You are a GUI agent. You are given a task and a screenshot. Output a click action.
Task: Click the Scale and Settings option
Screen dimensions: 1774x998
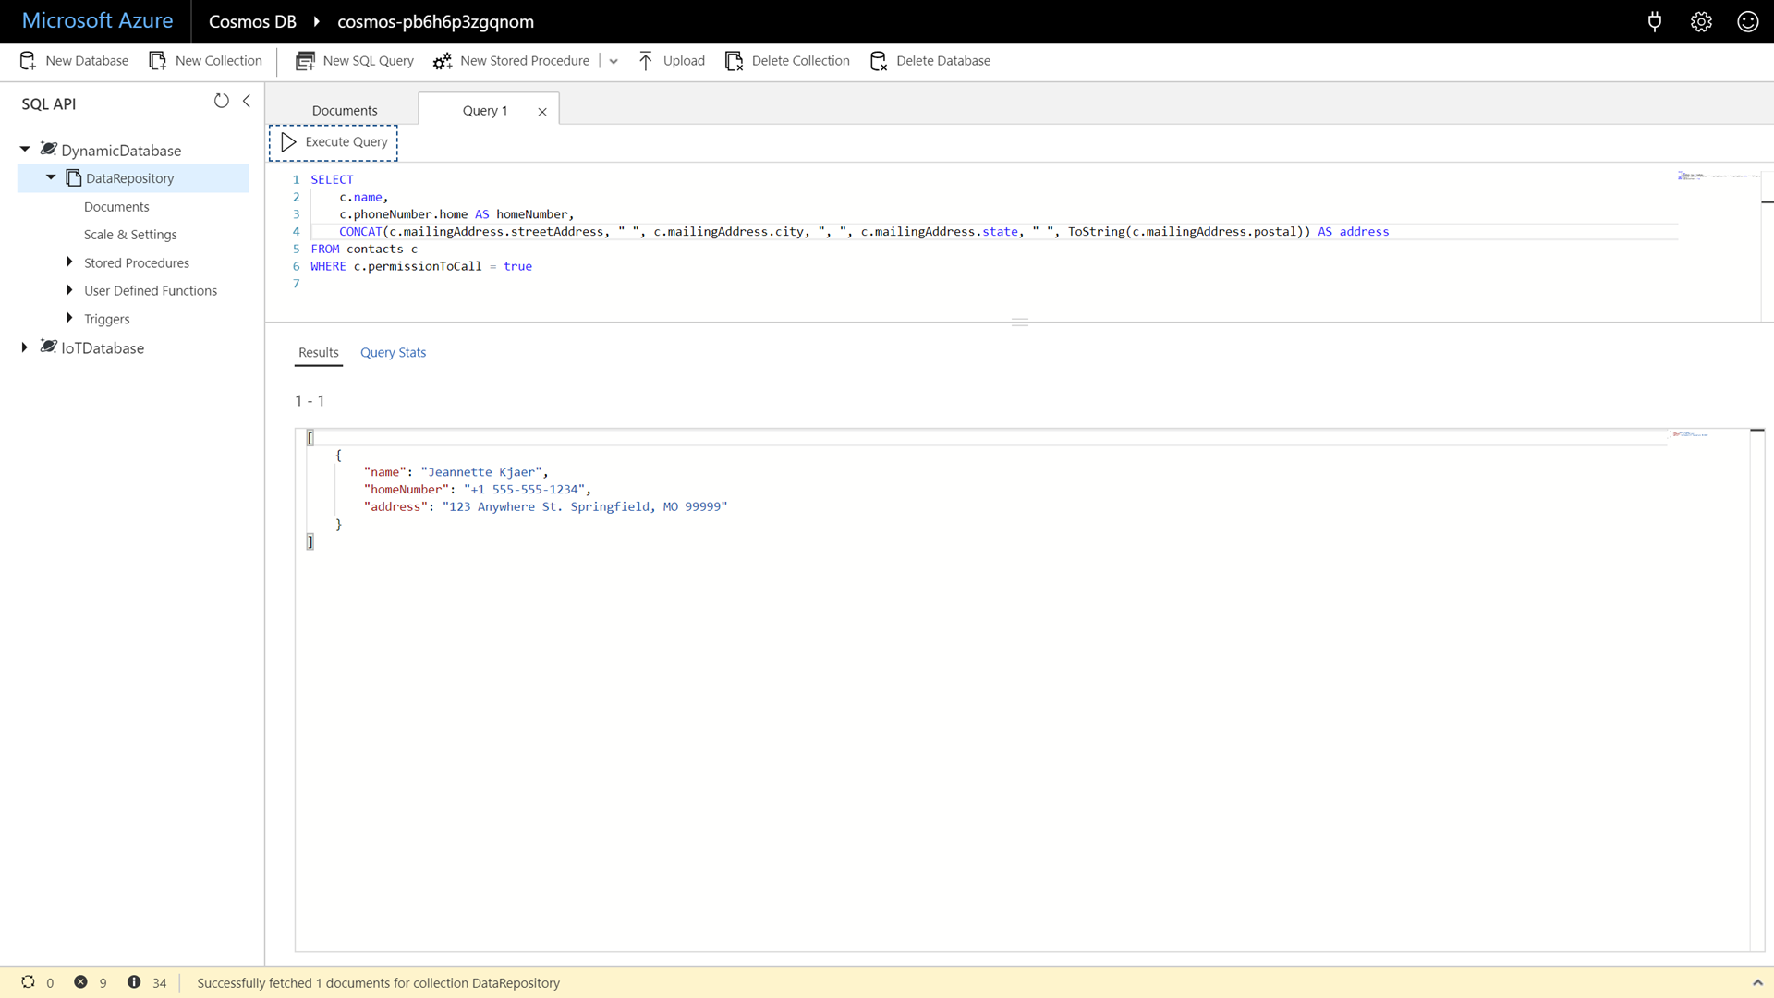tap(130, 234)
